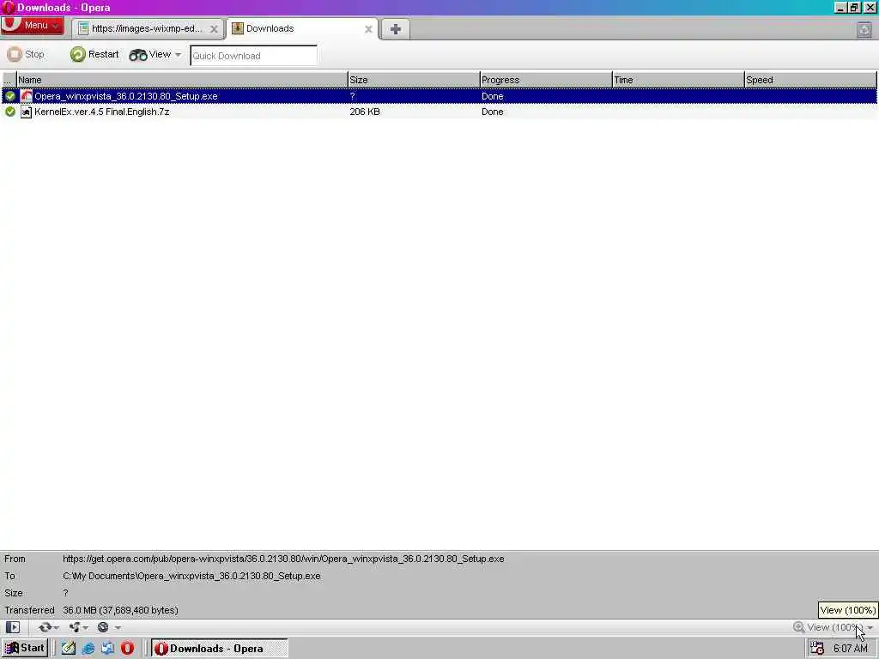The width and height of the screenshot is (879, 659).
Task: Click the Opera setup exe file icon
Action: click(26, 96)
